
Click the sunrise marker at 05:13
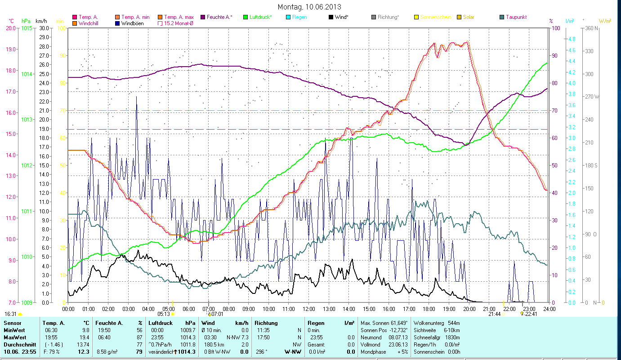173,314
